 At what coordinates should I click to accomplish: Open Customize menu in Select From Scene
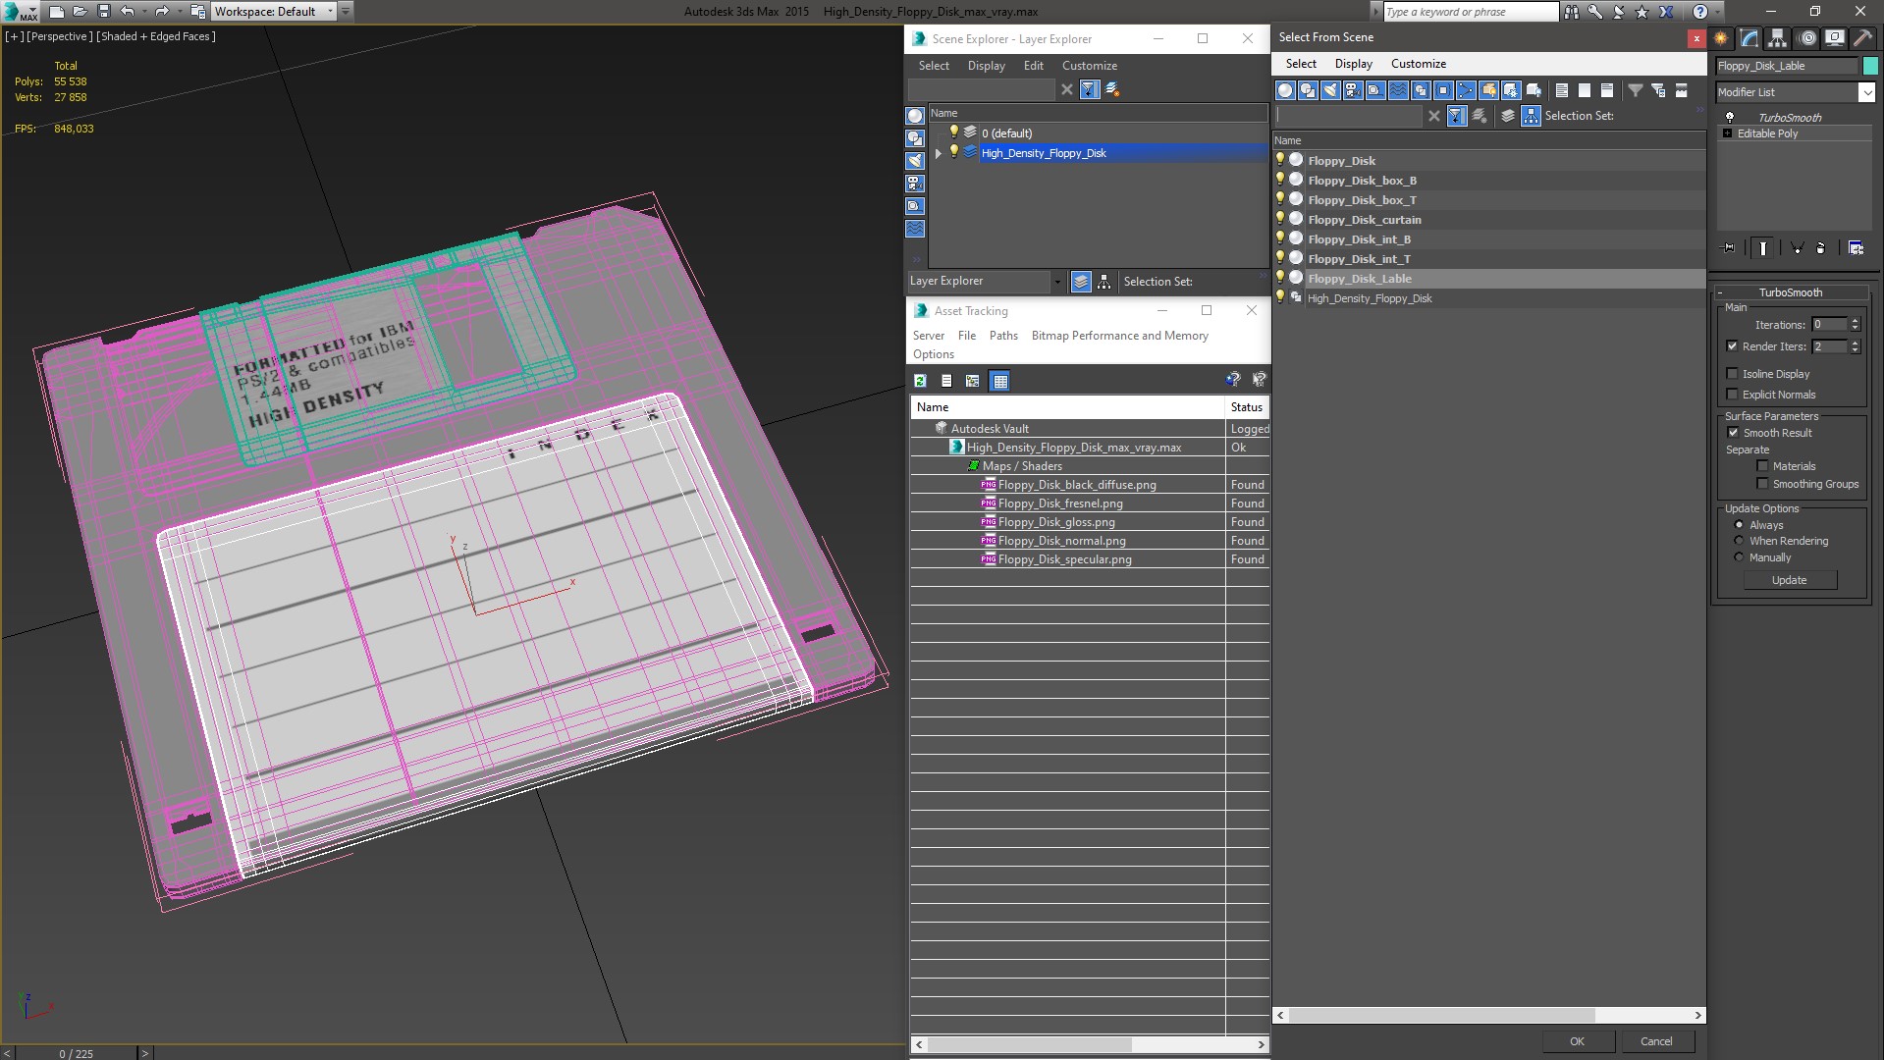point(1419,64)
